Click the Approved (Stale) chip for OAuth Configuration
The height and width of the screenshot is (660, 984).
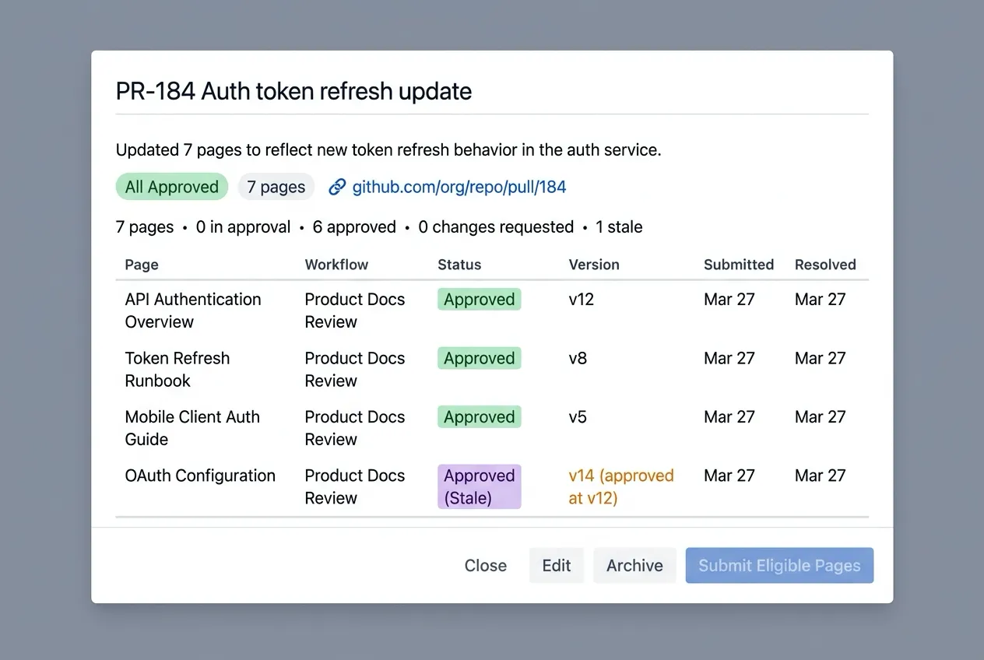coord(479,486)
